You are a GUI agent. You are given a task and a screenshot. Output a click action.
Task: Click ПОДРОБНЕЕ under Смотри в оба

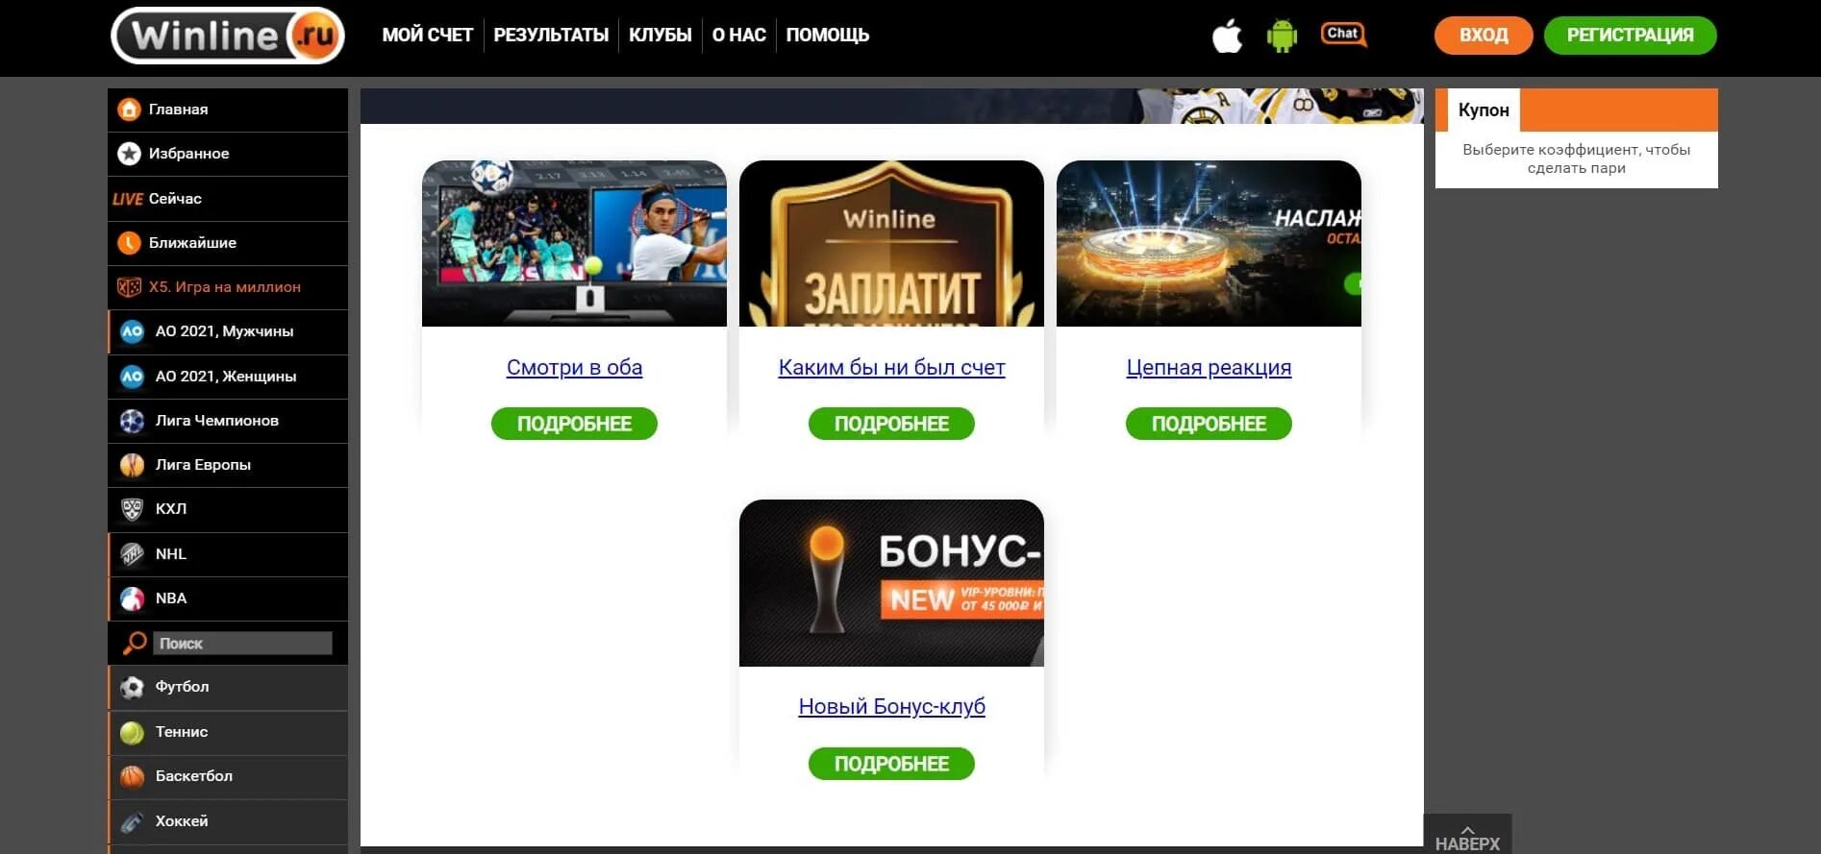(574, 424)
